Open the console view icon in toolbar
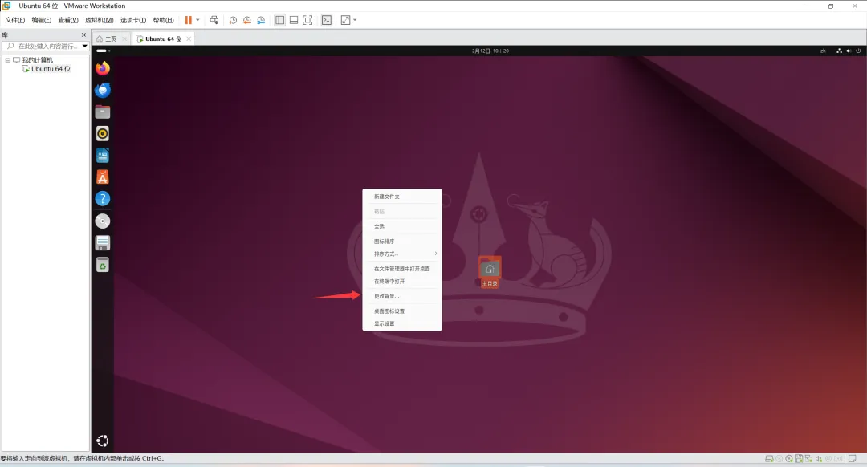Viewport: 867px width, 467px height. click(327, 20)
